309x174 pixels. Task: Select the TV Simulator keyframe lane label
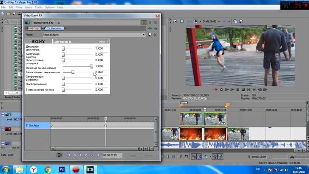[x=37, y=126]
